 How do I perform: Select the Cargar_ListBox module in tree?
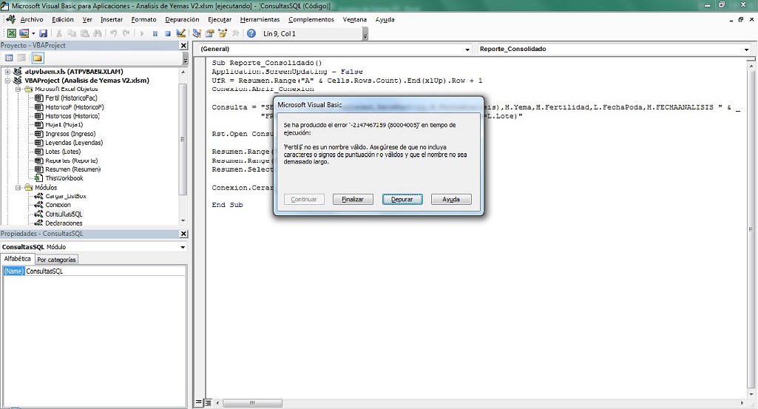[x=66, y=196]
